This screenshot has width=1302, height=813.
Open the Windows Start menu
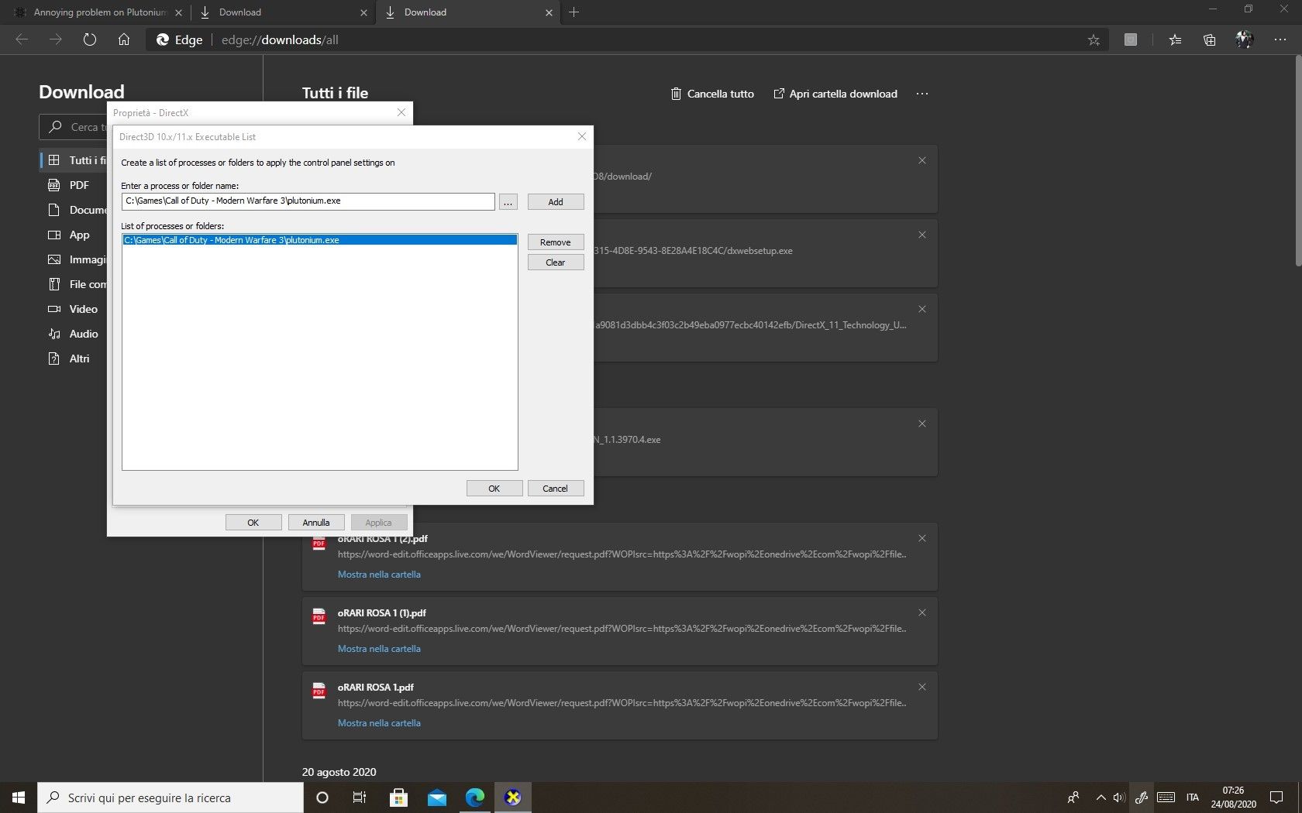tap(19, 798)
